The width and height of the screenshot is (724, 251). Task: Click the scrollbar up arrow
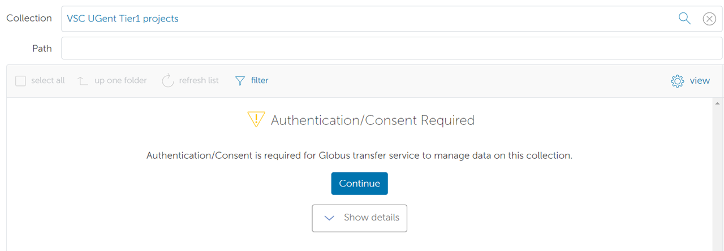pyautogui.click(x=718, y=104)
